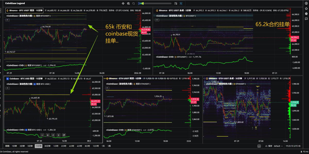Switch to the 6小时 timeframe

(79, 146)
